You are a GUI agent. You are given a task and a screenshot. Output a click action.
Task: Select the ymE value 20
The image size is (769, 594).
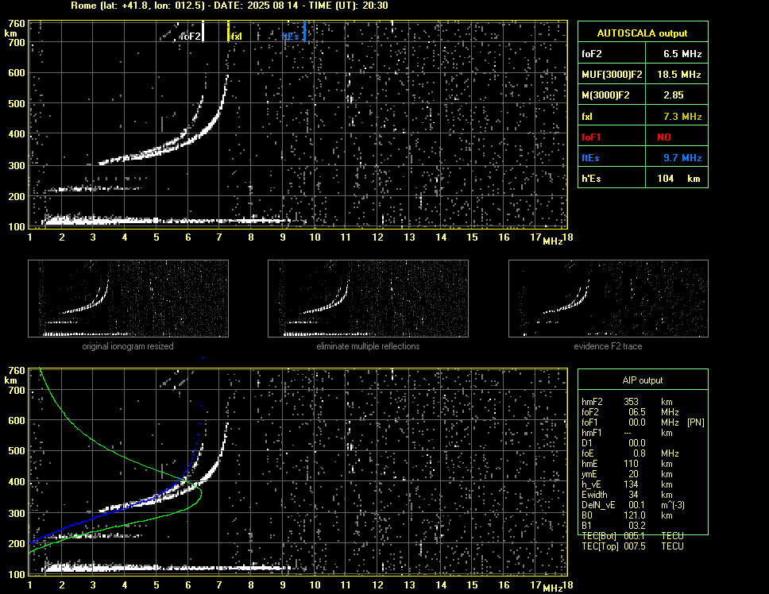click(633, 474)
